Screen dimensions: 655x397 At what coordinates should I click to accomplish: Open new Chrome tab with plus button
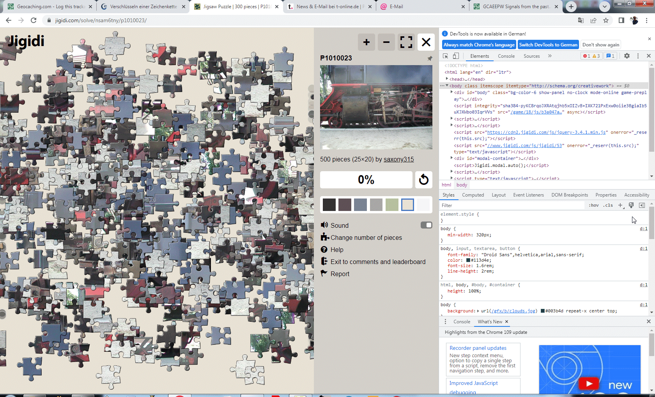click(571, 7)
